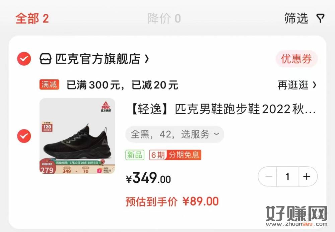Open 匹克官方旗舰店 via chevron arrow

[x=147, y=59]
